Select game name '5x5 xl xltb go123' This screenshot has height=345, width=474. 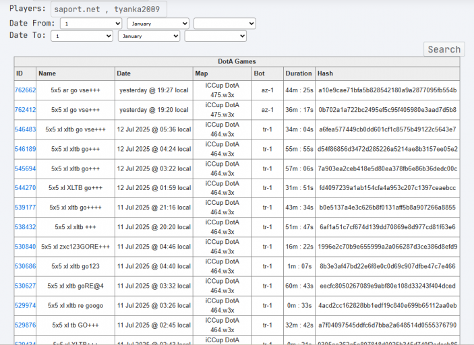(x=76, y=266)
